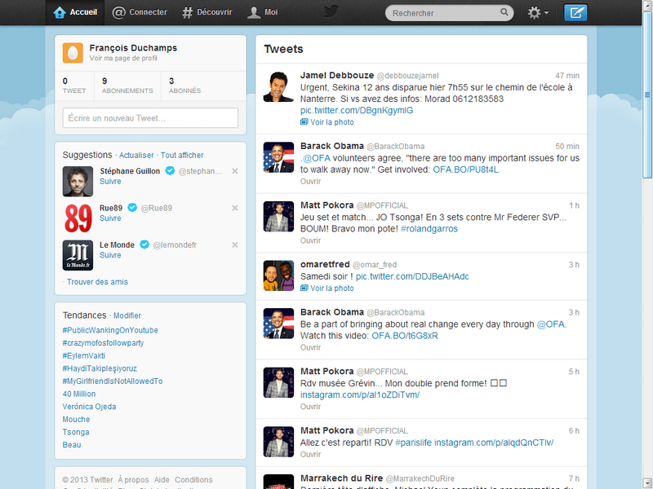This screenshot has width=653, height=489.
Task: Click the omaretfred cartoon avatar
Action: [x=278, y=275]
